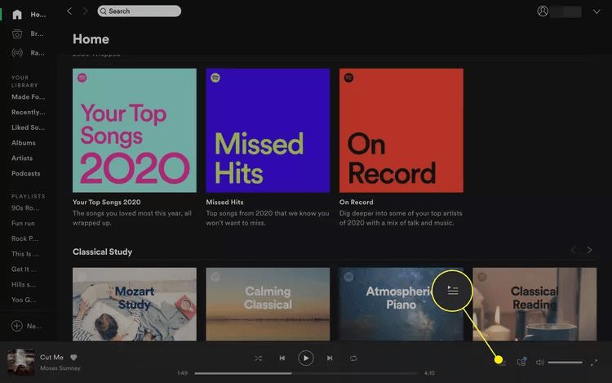Open Your Top Songs 2020 cover

pyautogui.click(x=135, y=131)
